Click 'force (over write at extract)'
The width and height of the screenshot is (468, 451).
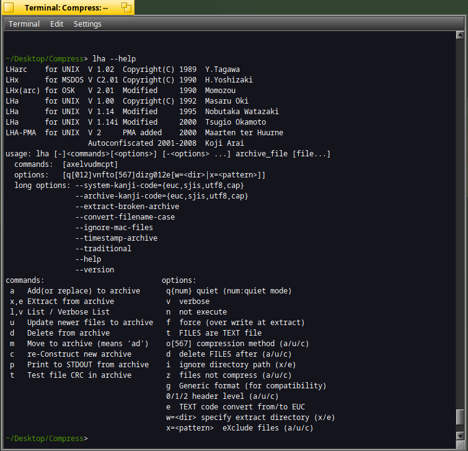[x=242, y=323]
